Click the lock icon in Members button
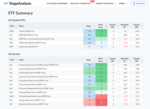The height and width of the screenshot is (109, 150). click(134, 4)
